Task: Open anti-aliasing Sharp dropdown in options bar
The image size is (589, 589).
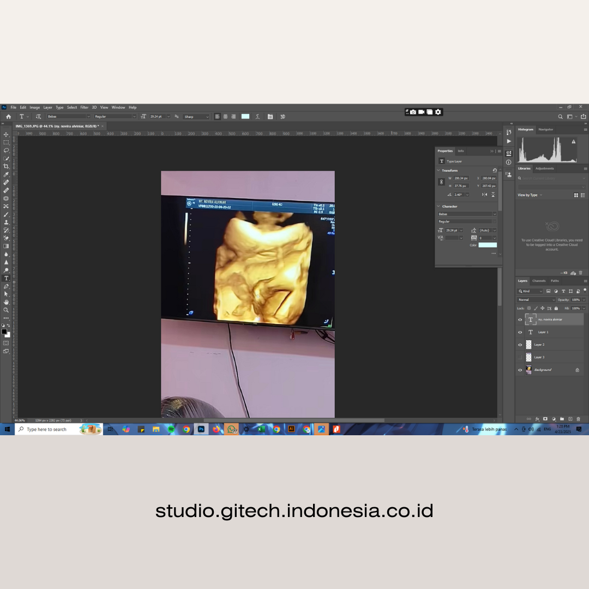Action: 196,117
